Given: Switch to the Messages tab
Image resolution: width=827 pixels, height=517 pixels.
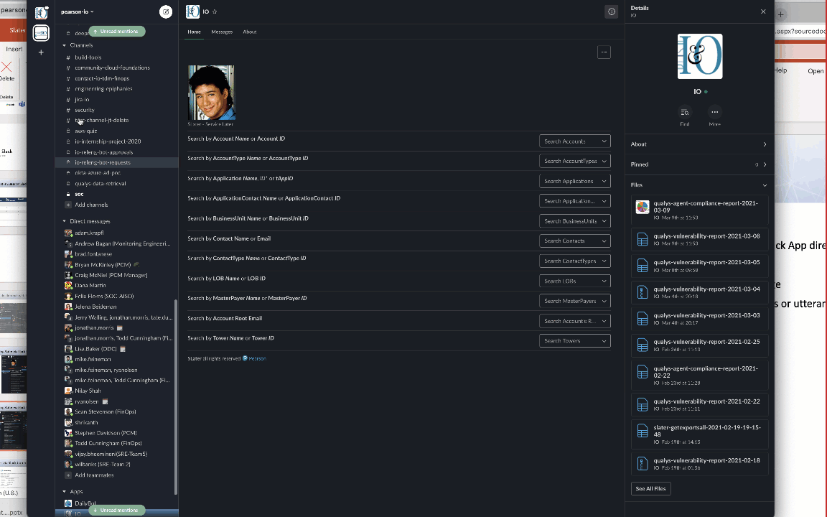Looking at the screenshot, I should click(x=222, y=32).
